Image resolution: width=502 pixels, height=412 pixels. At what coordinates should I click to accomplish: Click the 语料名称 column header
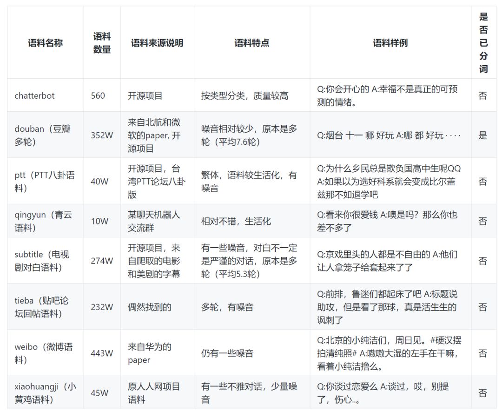click(45, 43)
